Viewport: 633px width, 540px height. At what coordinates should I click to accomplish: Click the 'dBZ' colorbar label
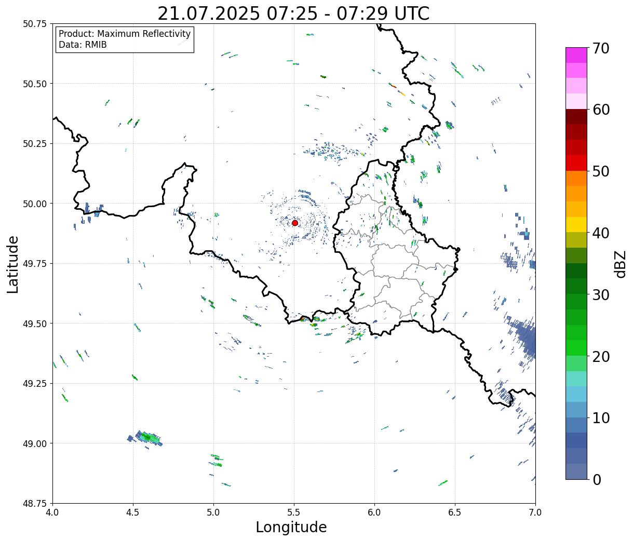tap(620, 264)
